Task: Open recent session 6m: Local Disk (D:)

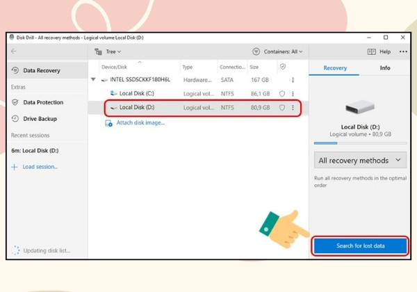Action: [35, 151]
